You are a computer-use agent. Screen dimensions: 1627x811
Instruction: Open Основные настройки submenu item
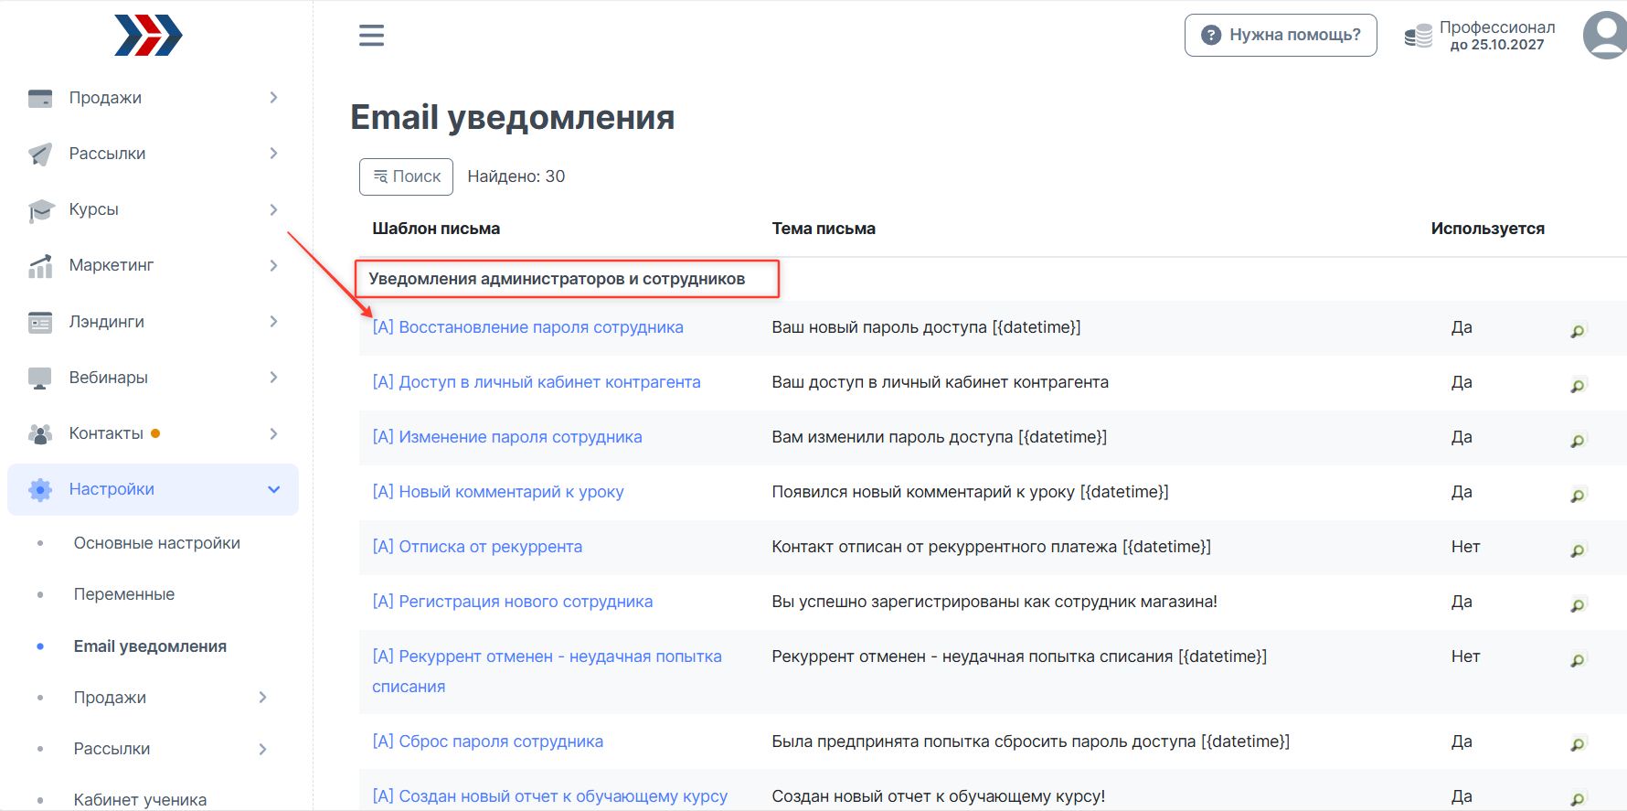click(156, 543)
